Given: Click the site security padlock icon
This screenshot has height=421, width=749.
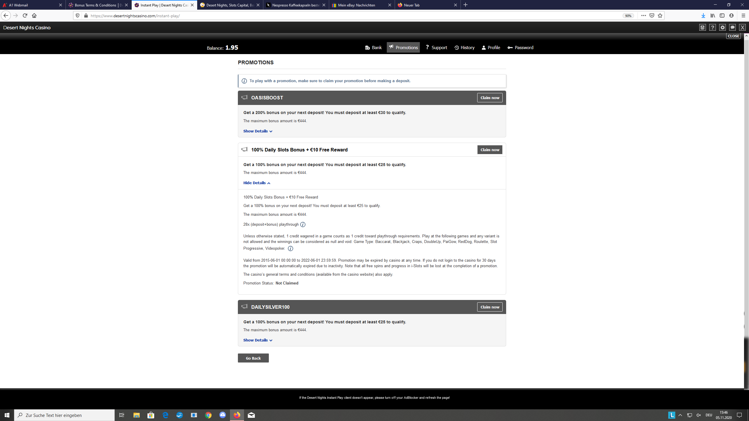Looking at the screenshot, I should [x=86, y=16].
